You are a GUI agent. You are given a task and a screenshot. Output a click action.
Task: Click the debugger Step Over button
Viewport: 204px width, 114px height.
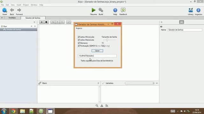click(x=53, y=22)
